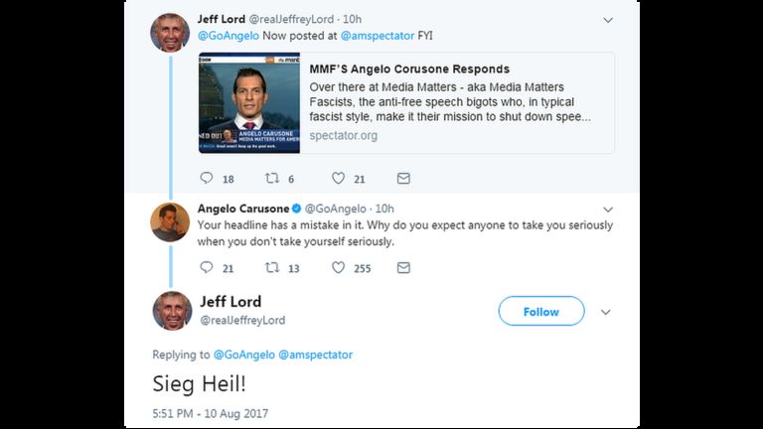
Task: Open dropdown chevron on Angelo Carusone's tweet
Action: [x=608, y=210]
